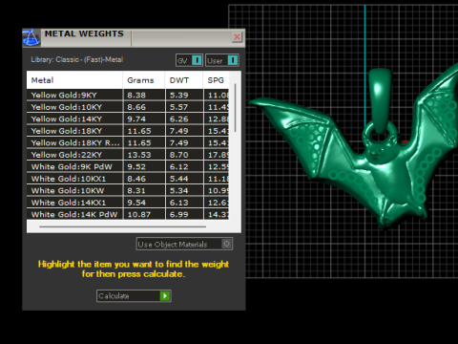Select the White Gold:9K PdW row
Image resolution: width=458 pixels, height=344 pixels.
pyautogui.click(x=128, y=166)
